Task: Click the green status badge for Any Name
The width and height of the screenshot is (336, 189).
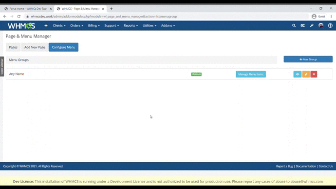Action: tap(196, 74)
